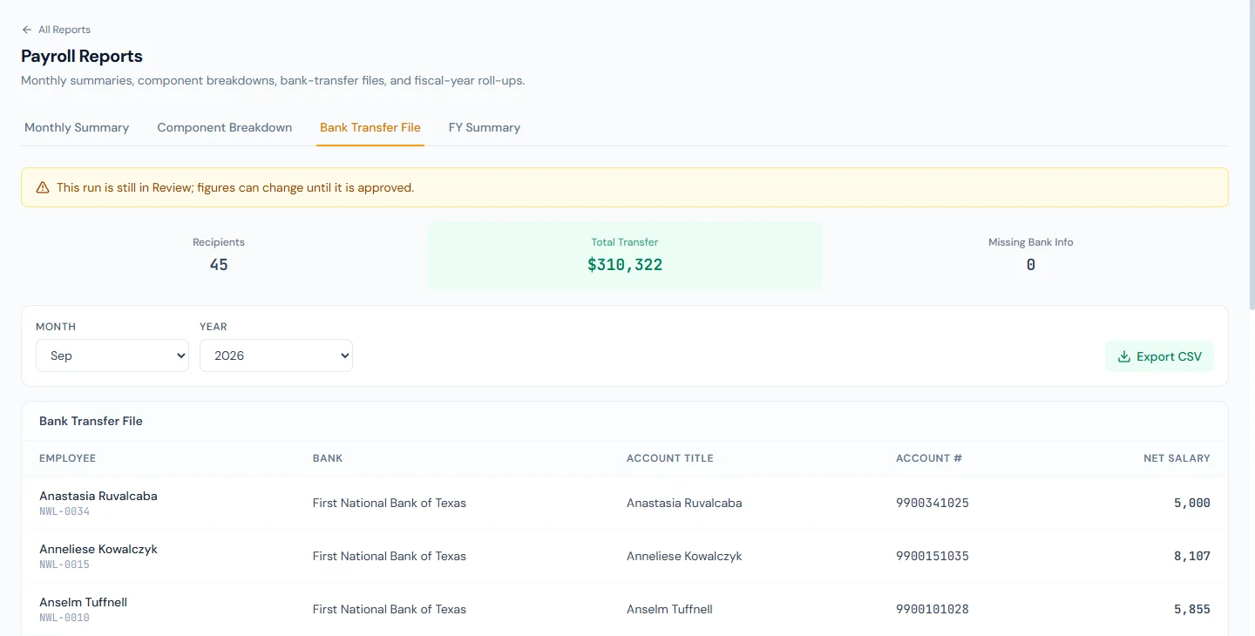This screenshot has height=636, width=1255.
Task: Click account number 9900151035
Action: tap(933, 556)
